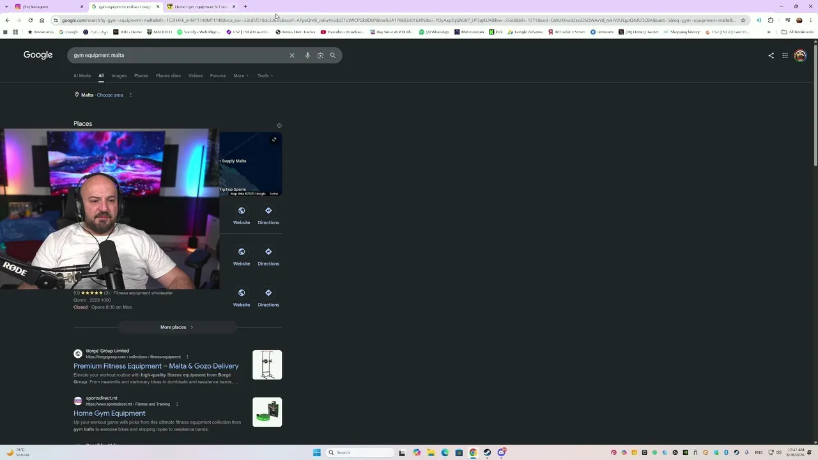Open the Copilot app on the taskbar
The height and width of the screenshot is (460, 818).
coord(417,453)
